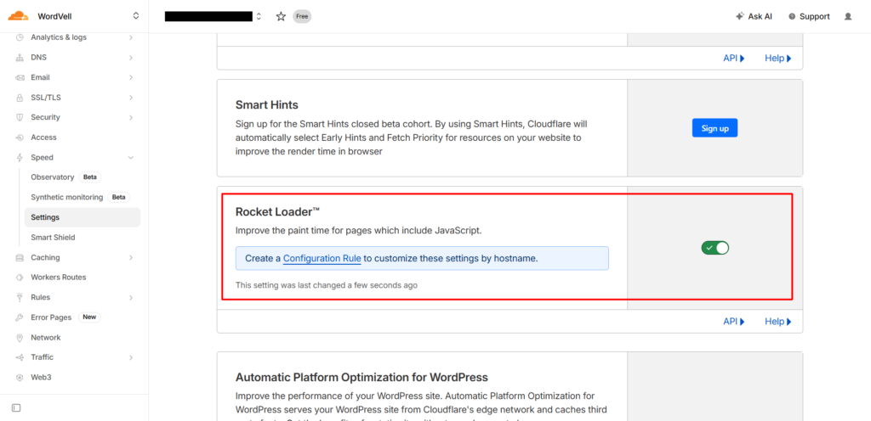Open Workers Routes page
The width and height of the screenshot is (871, 421).
(59, 277)
